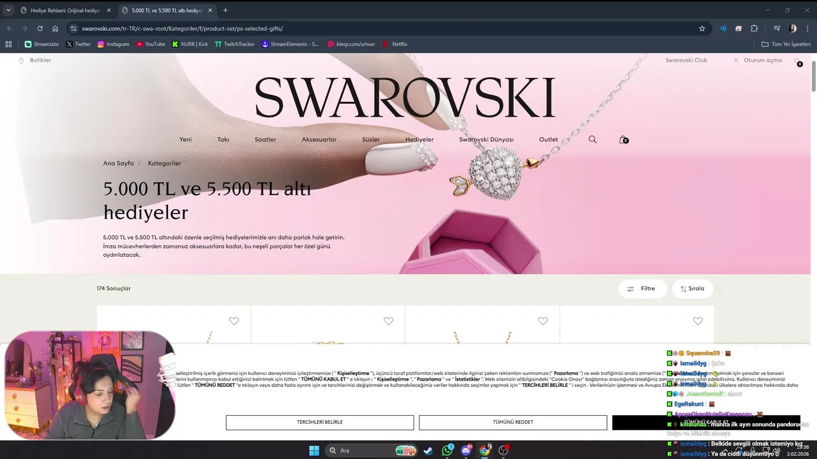This screenshot has width=817, height=459.
Task: Click the browser home icon
Action: (56, 29)
